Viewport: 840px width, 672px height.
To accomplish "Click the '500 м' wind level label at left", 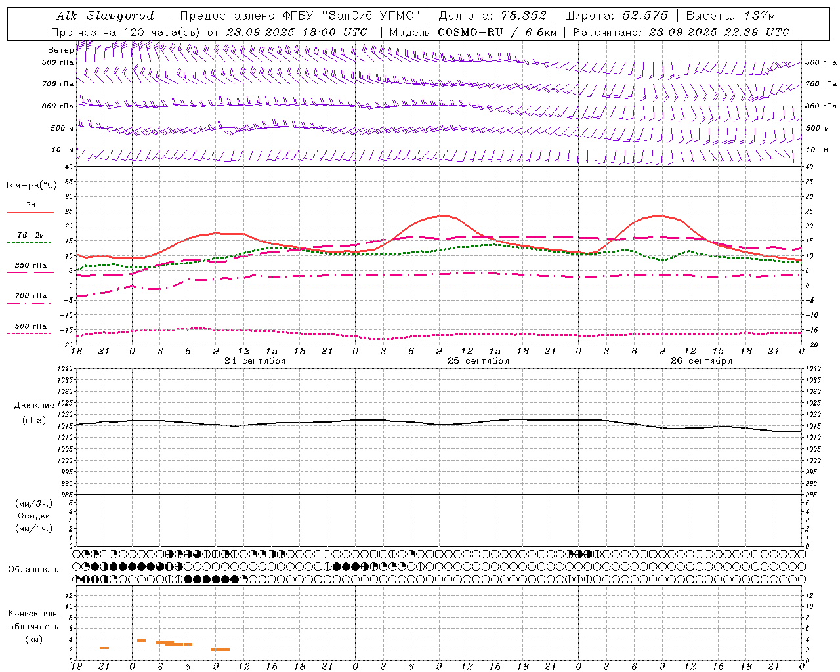I will tap(62, 128).
